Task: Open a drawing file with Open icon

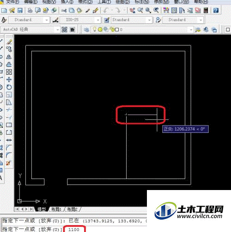Action: click(x=12, y=11)
